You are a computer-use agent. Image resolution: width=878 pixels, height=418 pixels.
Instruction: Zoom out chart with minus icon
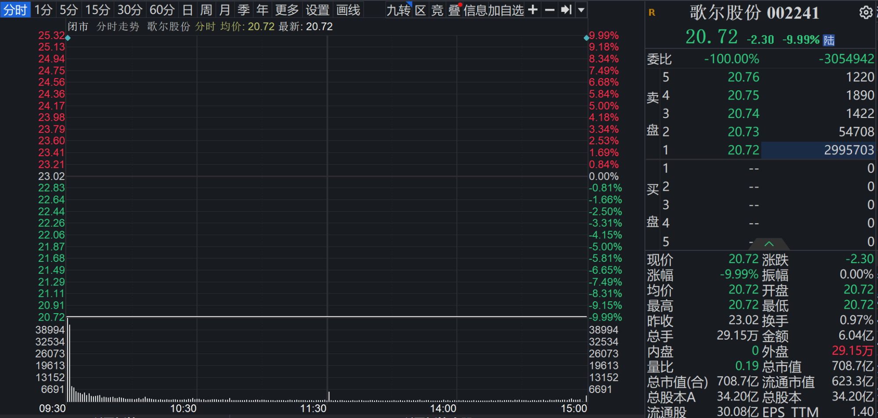click(550, 10)
